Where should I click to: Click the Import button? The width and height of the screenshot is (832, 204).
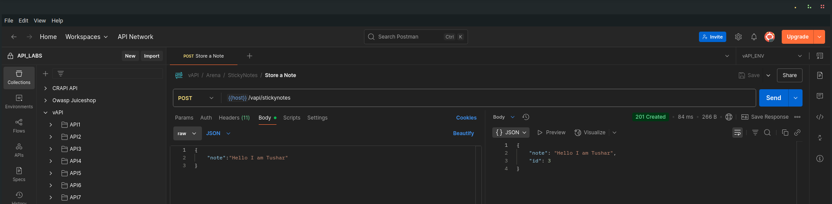click(152, 56)
